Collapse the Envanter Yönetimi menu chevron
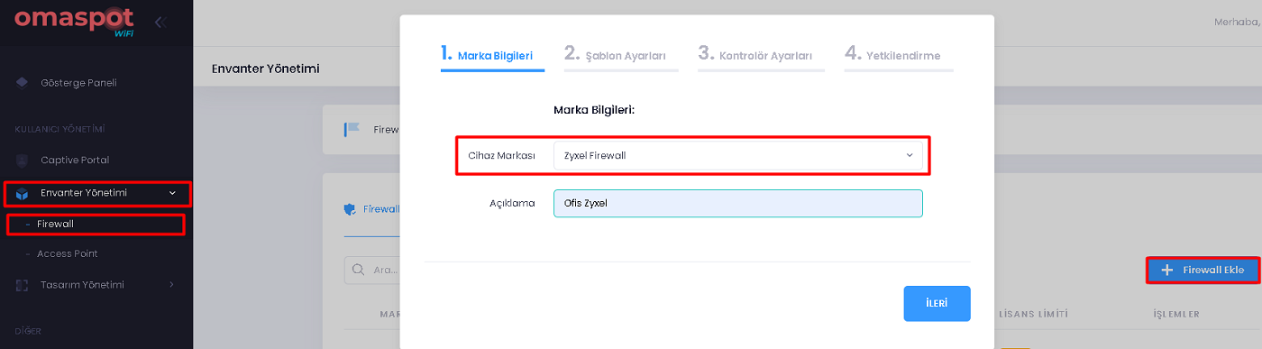Viewport: 1262px width, 349px height. coord(172,193)
